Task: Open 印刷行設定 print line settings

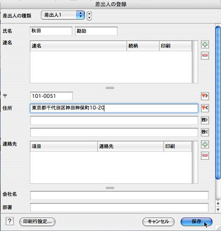Action: (x=37, y=221)
